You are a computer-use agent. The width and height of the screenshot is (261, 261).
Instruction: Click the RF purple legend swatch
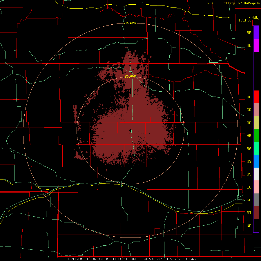tap(256, 32)
